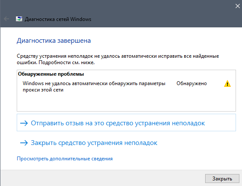The image size is (242, 186).
Task: Click the arrow icon beside 'Отправить отзыв'
Action: pos(24,123)
